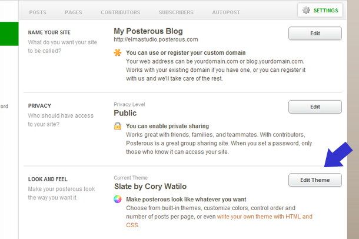The width and height of the screenshot is (359, 239).
Task: Click the Privacy Level caption
Action: 129,104
